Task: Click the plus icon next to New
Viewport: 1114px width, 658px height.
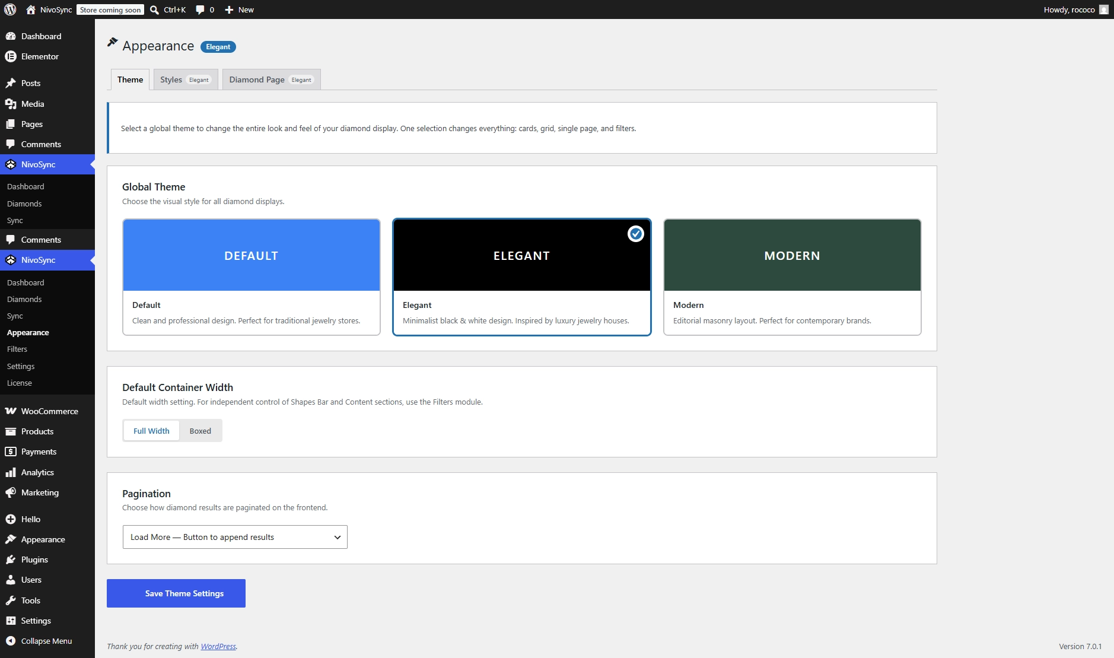Action: (x=229, y=9)
